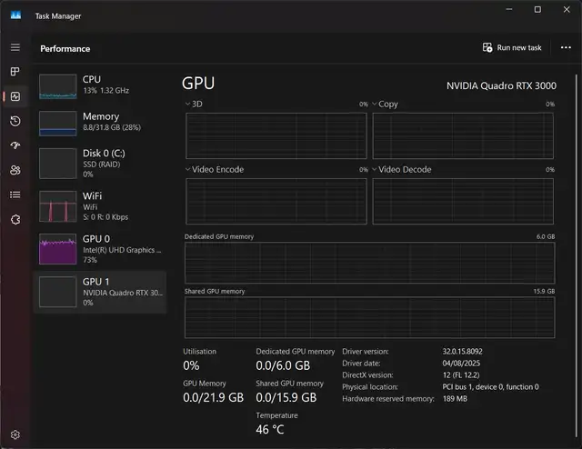Open Task Manager settings gear
Image resolution: width=582 pixels, height=449 pixels.
point(15,434)
